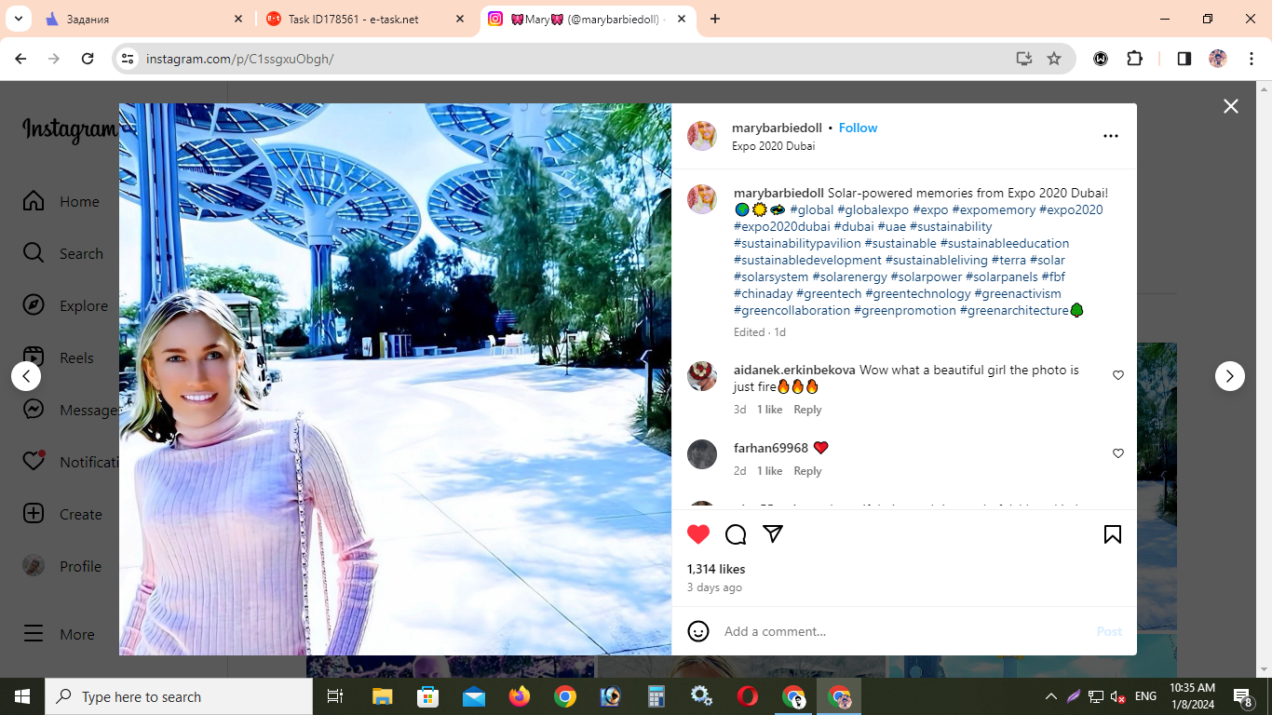Open the comment bubble icon under the post
The image size is (1272, 715).
[x=736, y=534]
